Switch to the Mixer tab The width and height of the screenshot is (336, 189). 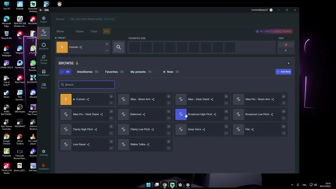[x=60, y=31]
